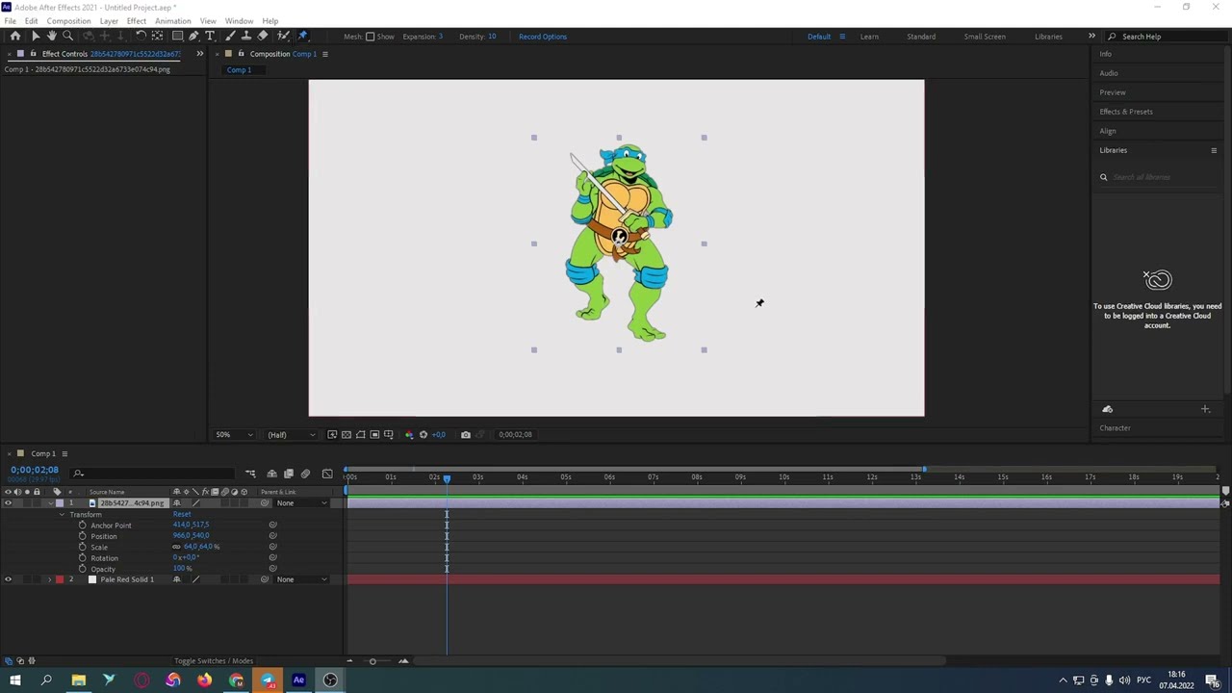Click Reset next to Transform

pyautogui.click(x=182, y=515)
